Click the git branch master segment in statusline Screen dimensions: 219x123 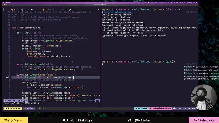10,101
